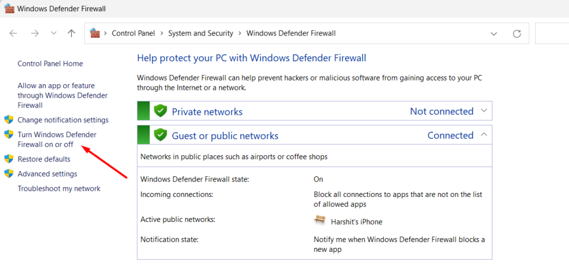569x268 pixels.
Task: Open Turn Windows Defender Firewall on or off
Action: click(57, 139)
